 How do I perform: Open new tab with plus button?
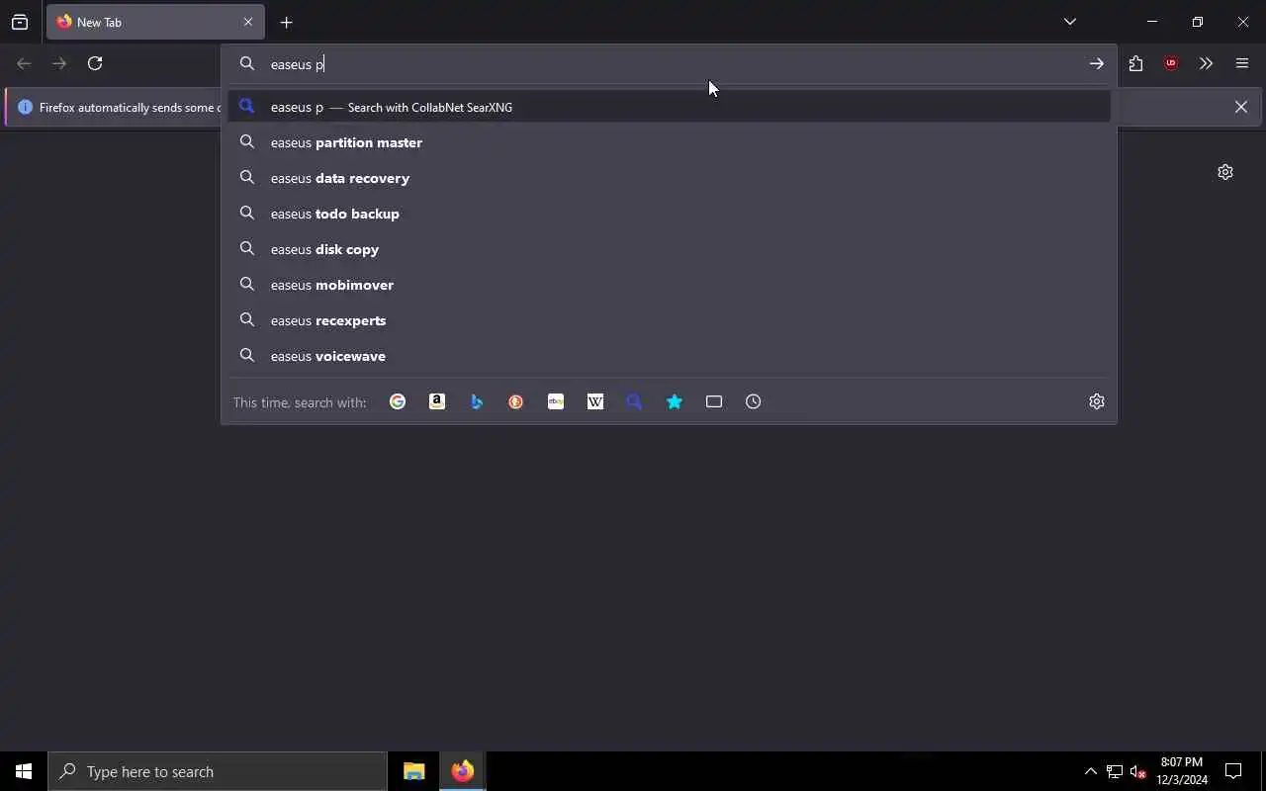tap(287, 22)
